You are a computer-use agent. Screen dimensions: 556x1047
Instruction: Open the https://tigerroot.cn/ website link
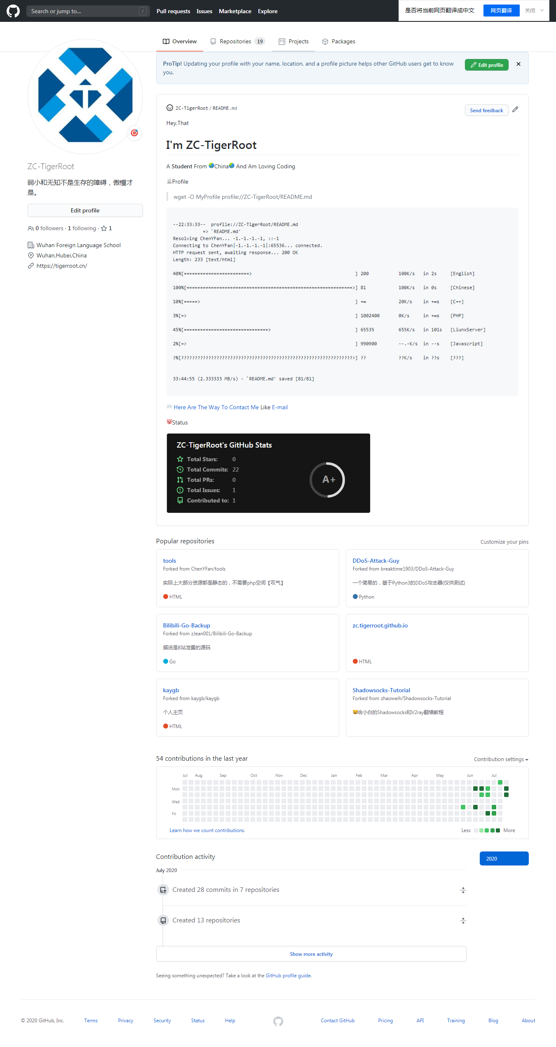pyautogui.click(x=62, y=266)
